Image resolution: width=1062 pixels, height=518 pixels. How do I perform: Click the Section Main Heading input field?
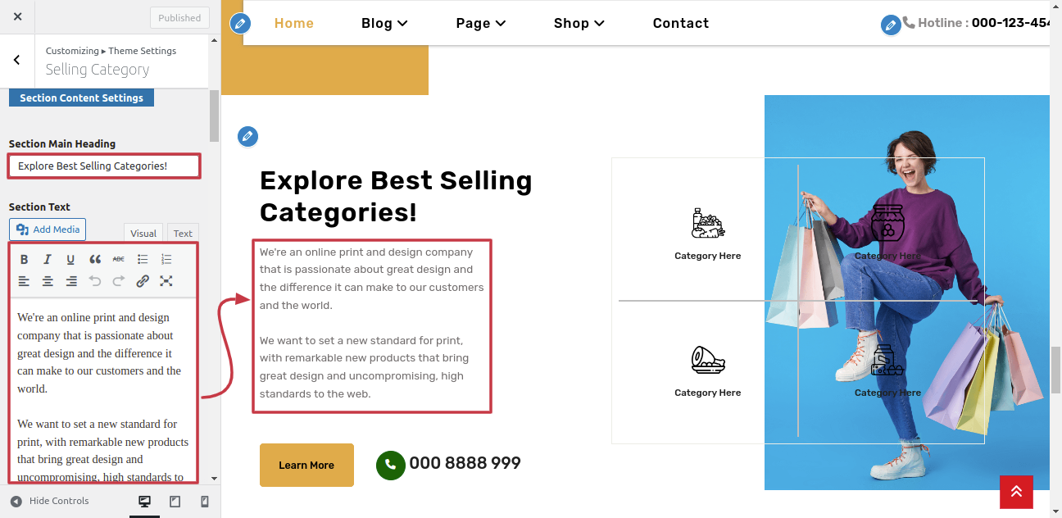coord(103,166)
